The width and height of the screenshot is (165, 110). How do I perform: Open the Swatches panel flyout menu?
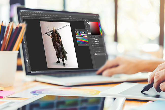click(86, 30)
